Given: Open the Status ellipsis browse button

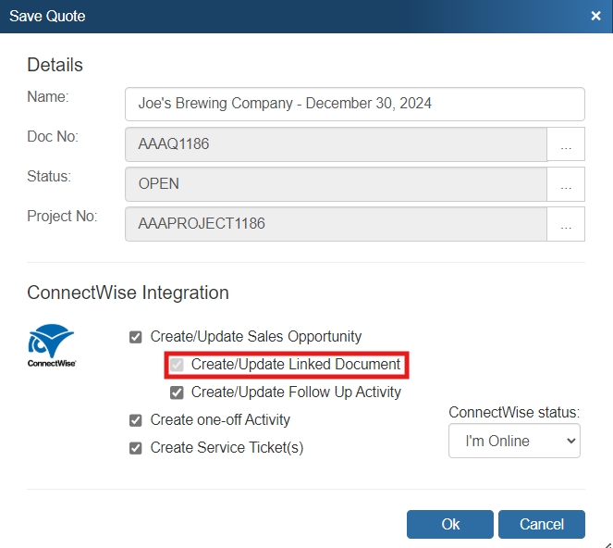Looking at the screenshot, I should (566, 184).
